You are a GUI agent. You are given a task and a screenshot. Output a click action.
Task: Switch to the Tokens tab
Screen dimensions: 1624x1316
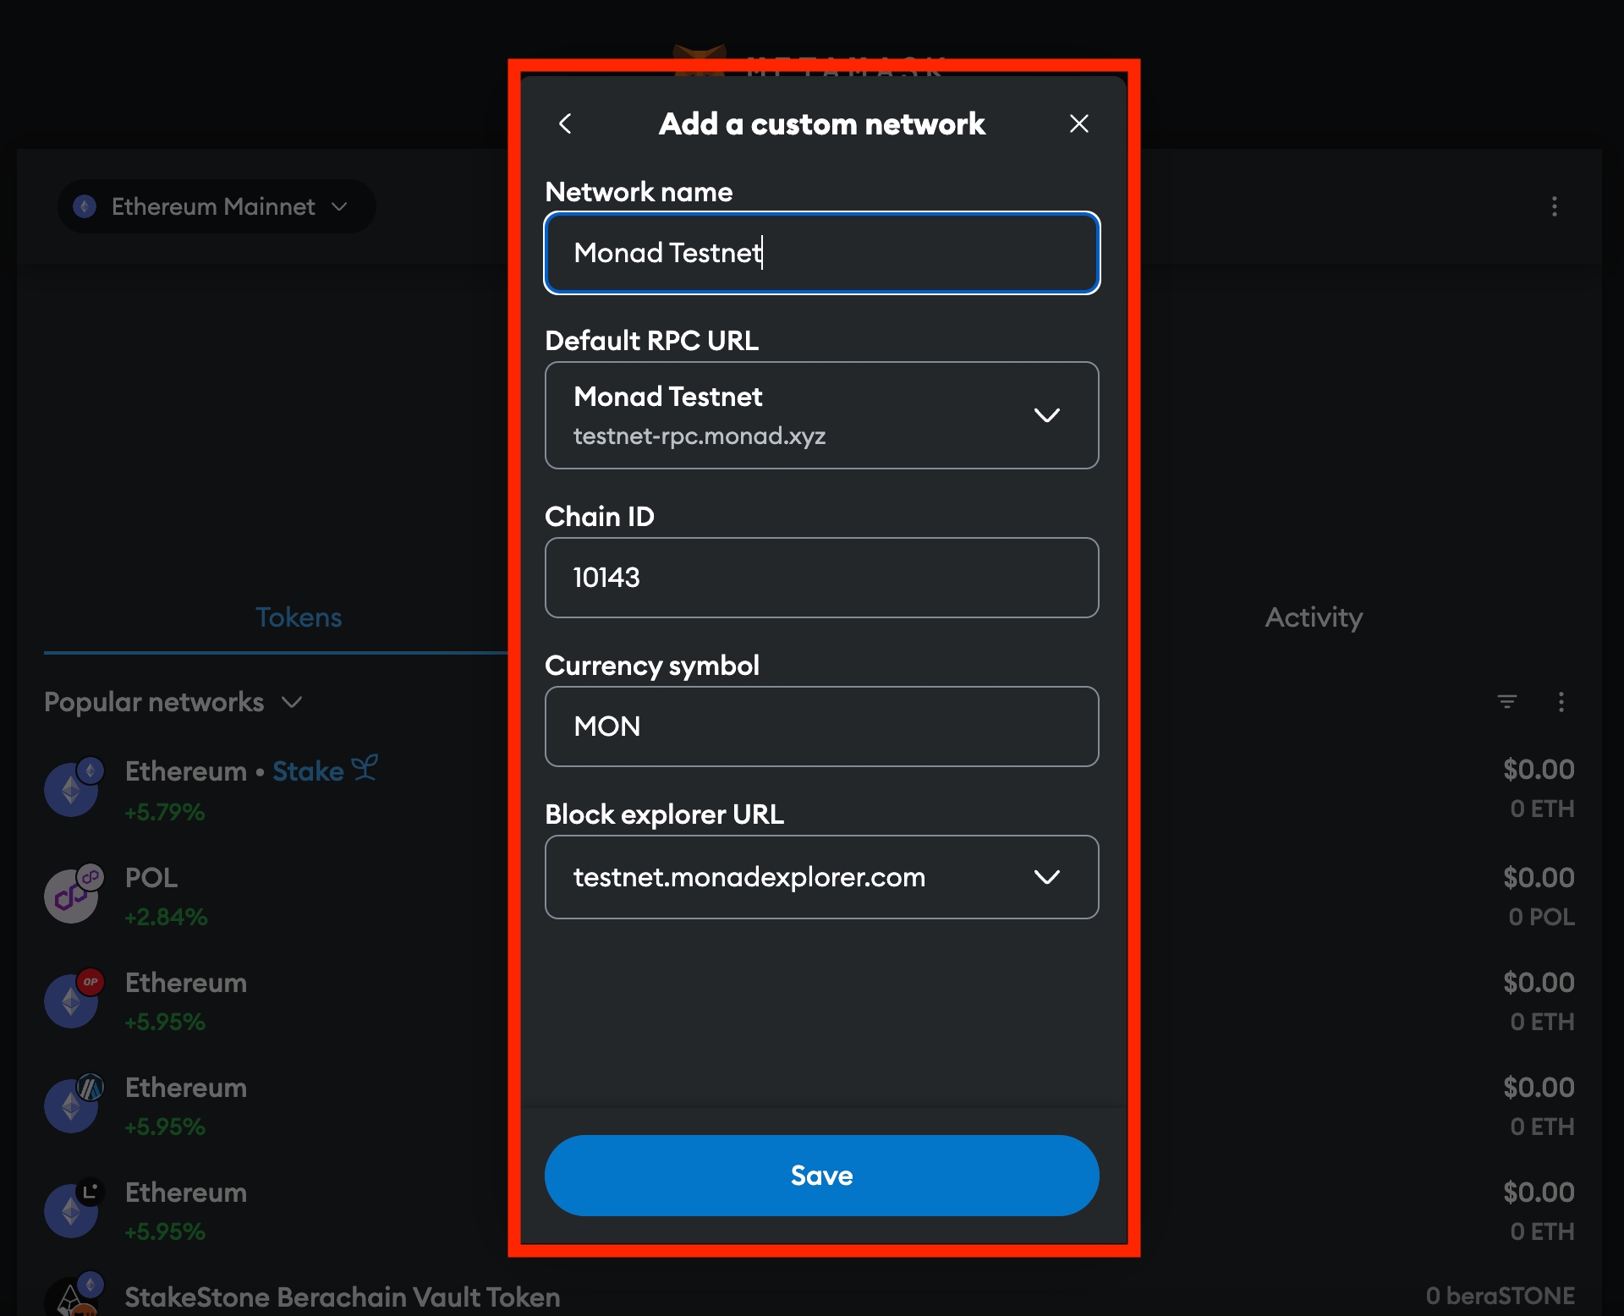click(299, 617)
